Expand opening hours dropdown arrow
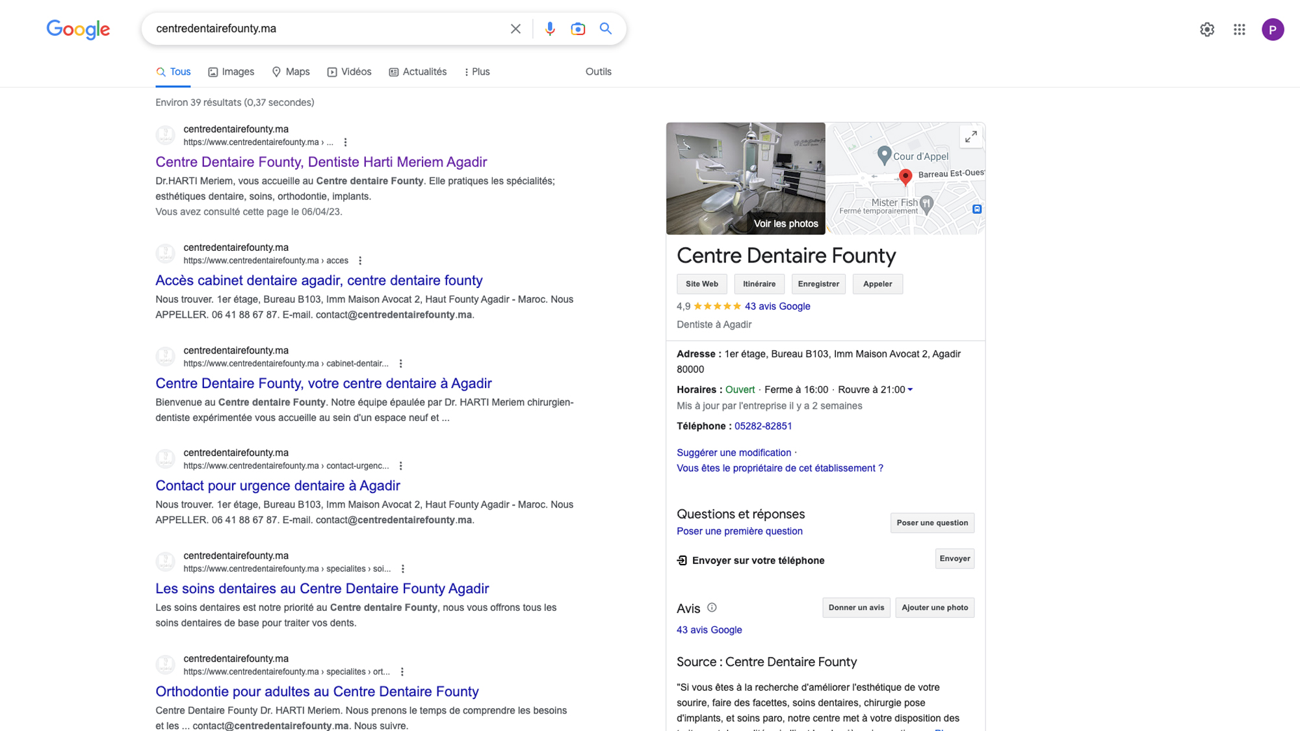The width and height of the screenshot is (1300, 731). click(x=910, y=390)
